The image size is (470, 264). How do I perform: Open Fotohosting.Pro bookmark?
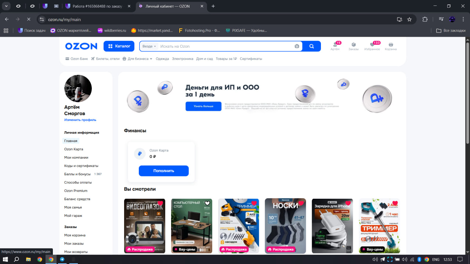(199, 31)
